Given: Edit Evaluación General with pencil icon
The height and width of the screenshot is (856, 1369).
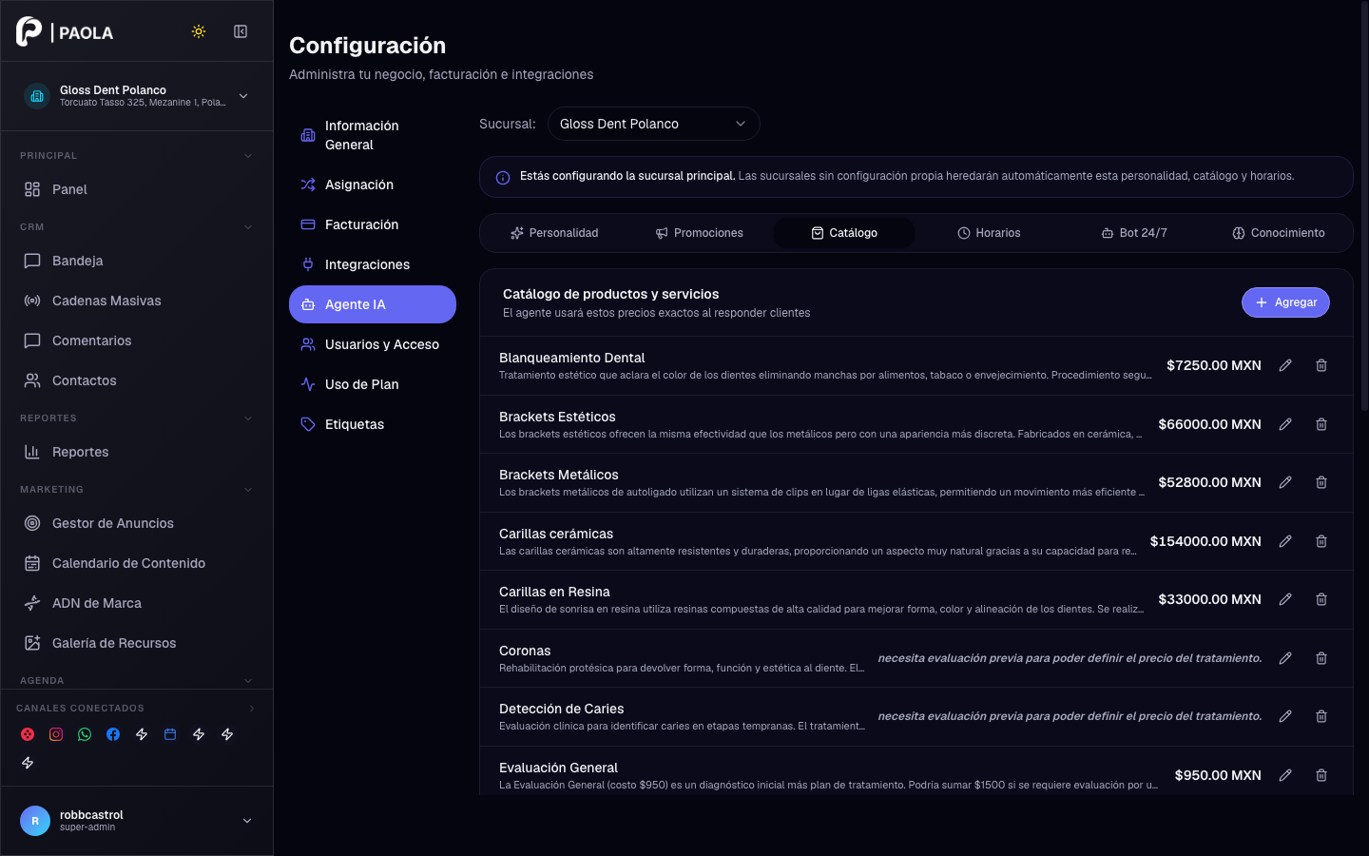Looking at the screenshot, I should [x=1285, y=775].
